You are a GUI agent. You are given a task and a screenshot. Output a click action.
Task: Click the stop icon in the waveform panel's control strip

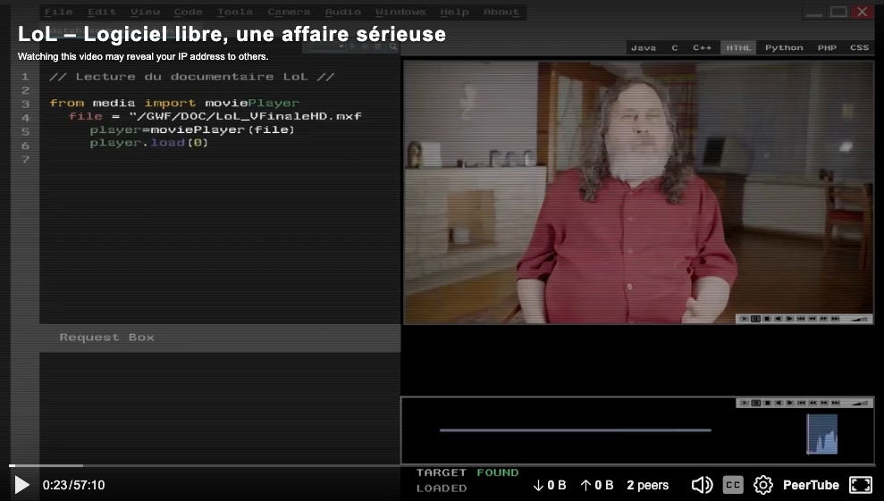tap(767, 403)
